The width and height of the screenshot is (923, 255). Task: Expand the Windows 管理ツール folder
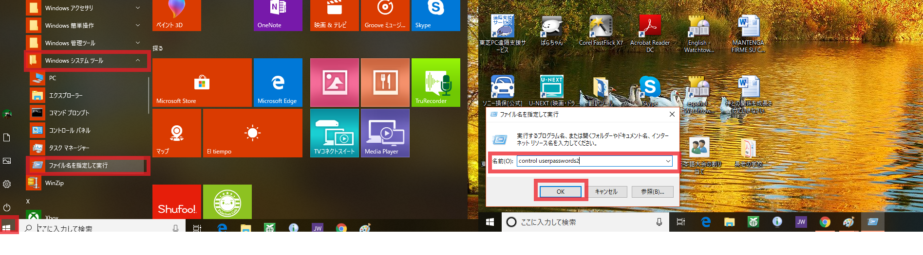click(88, 43)
